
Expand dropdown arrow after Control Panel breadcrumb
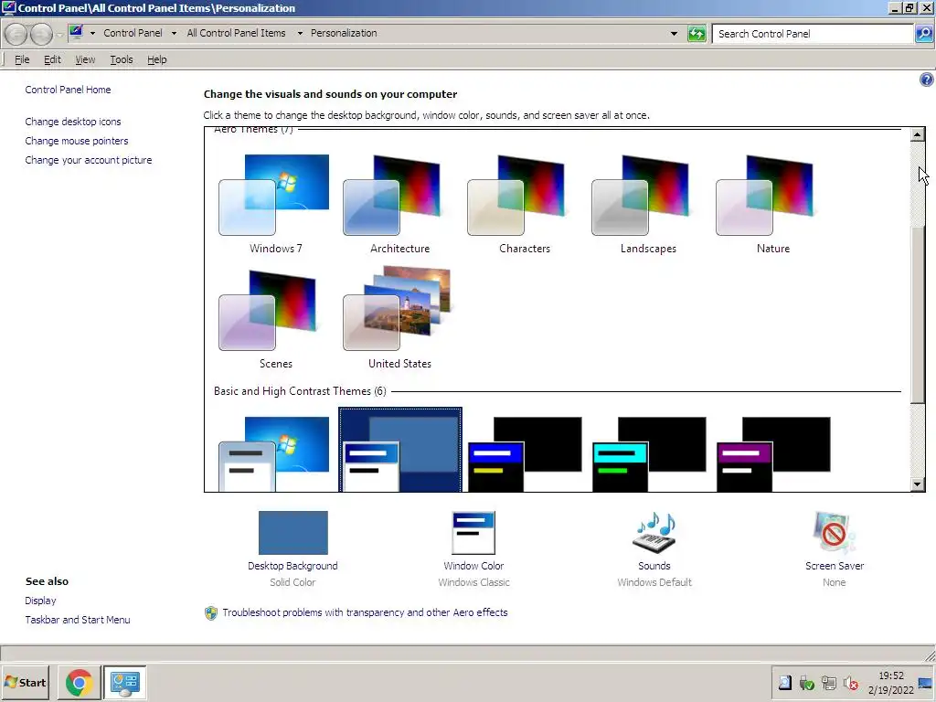(174, 34)
